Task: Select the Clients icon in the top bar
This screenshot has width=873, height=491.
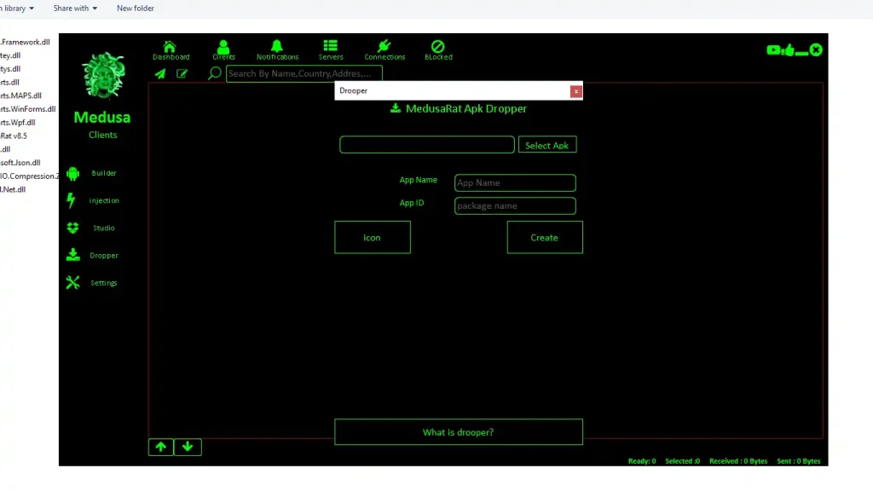Action: [x=223, y=48]
